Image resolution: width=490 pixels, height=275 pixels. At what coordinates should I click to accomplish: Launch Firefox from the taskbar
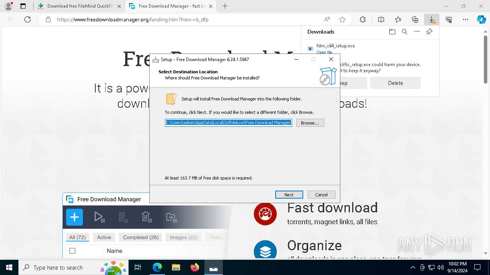[x=195, y=267]
